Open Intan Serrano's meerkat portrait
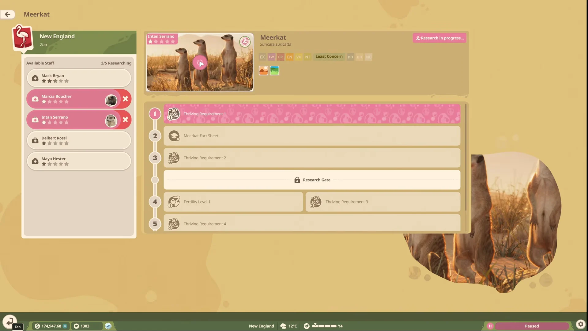The height and width of the screenshot is (331, 588). coord(111,121)
